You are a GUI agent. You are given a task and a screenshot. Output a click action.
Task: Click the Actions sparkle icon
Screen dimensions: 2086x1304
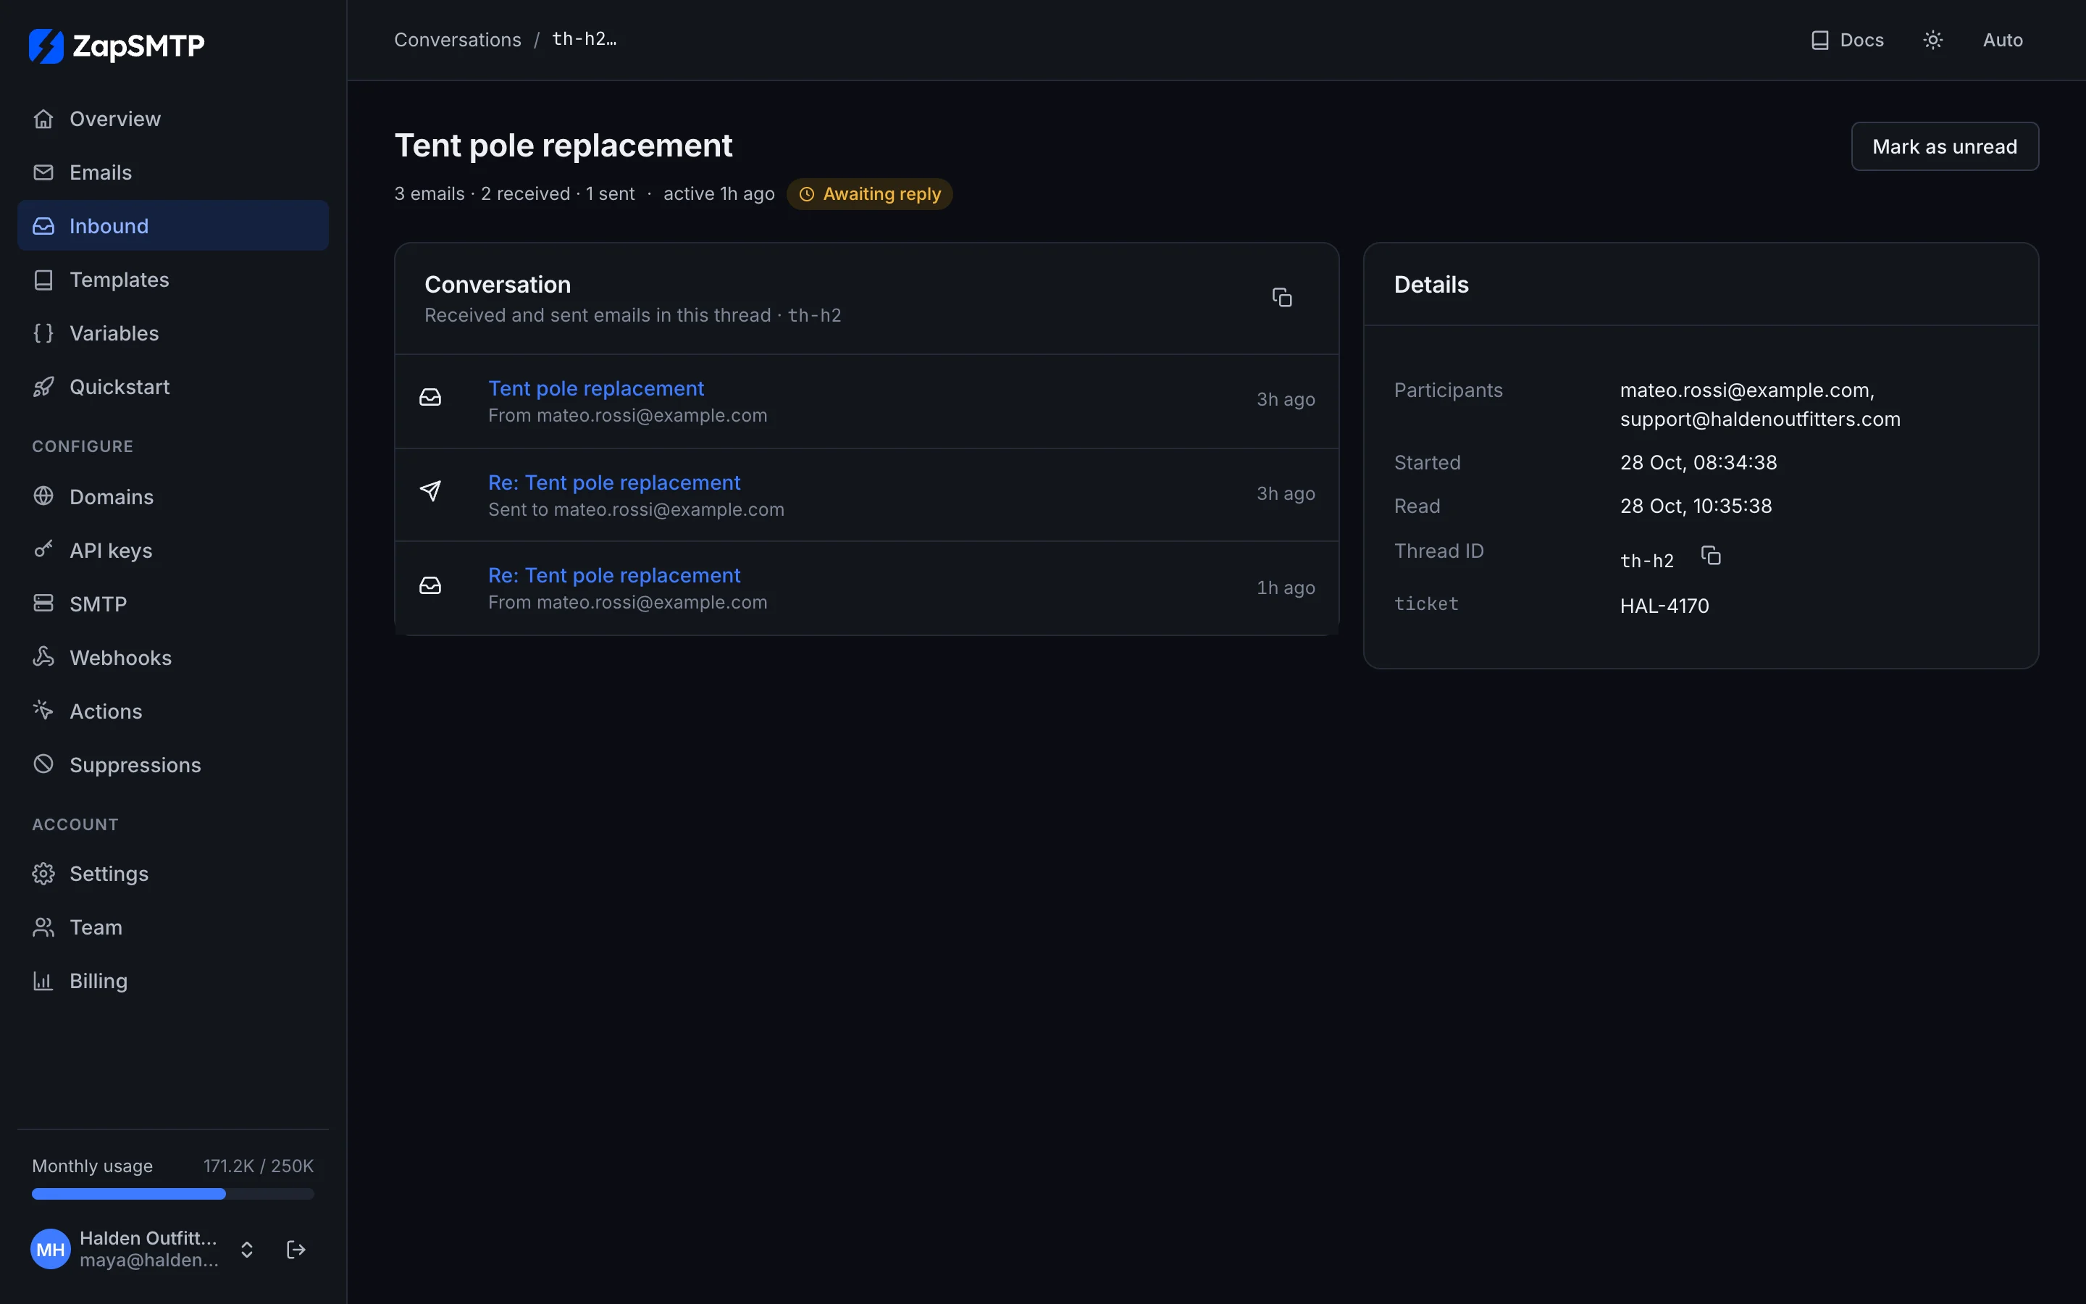coord(43,710)
